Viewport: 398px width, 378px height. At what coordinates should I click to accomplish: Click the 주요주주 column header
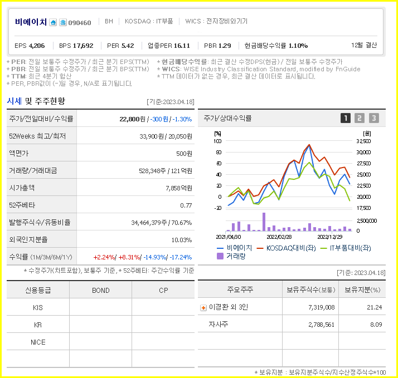pyautogui.click(x=240, y=289)
